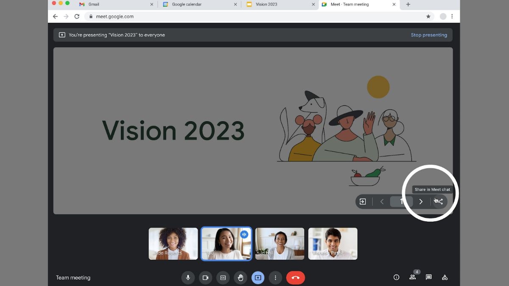Click the Meet favicon in active tab
This screenshot has width=509, height=286.
324,4
